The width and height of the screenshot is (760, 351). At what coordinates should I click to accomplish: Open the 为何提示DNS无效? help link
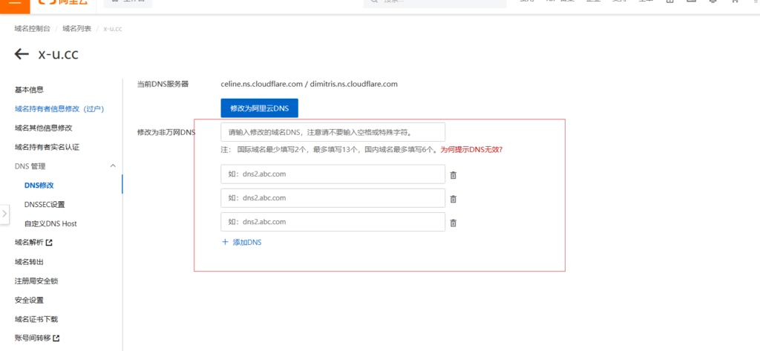(x=471, y=150)
